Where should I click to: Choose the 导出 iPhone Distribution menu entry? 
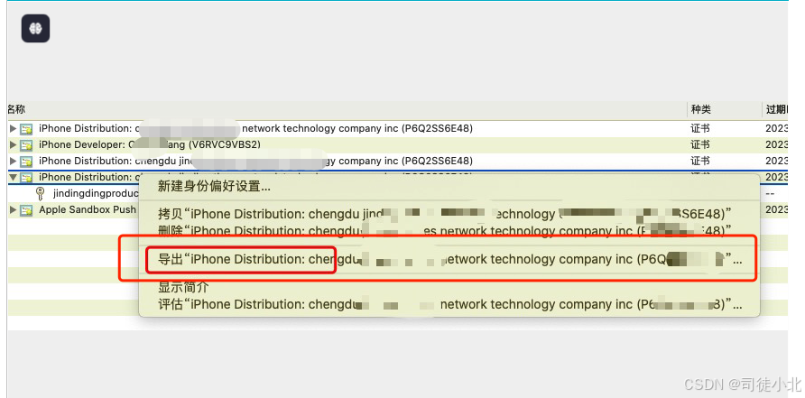(449, 259)
